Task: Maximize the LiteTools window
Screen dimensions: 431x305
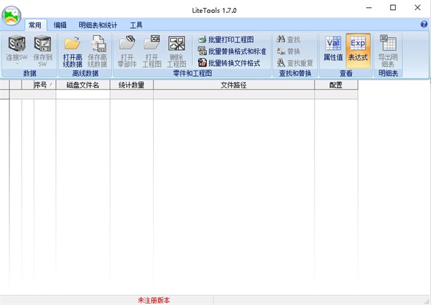Action: [x=393, y=8]
